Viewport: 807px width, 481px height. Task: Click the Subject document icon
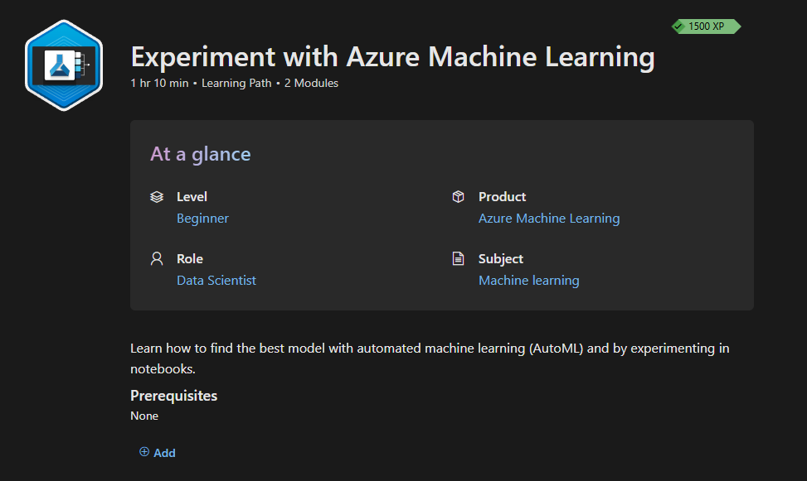458,258
